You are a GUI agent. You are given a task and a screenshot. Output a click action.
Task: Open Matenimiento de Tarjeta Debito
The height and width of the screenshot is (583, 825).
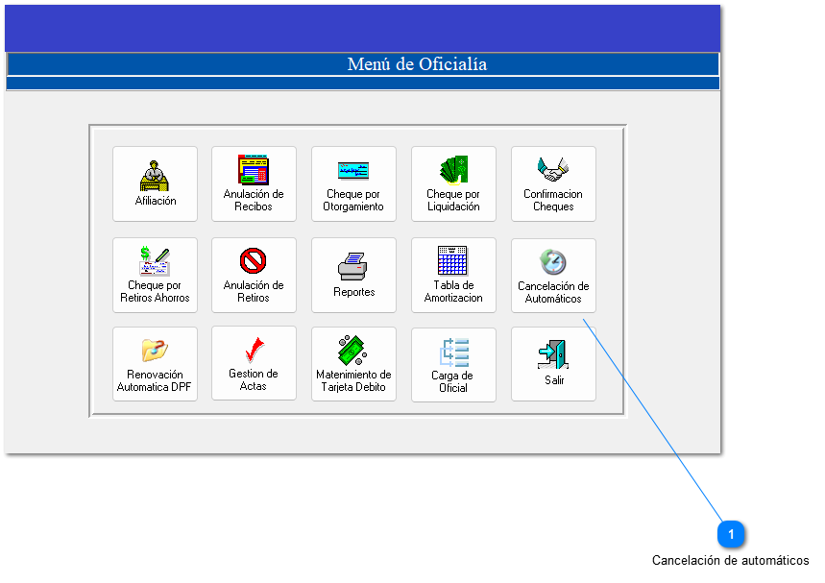353,364
